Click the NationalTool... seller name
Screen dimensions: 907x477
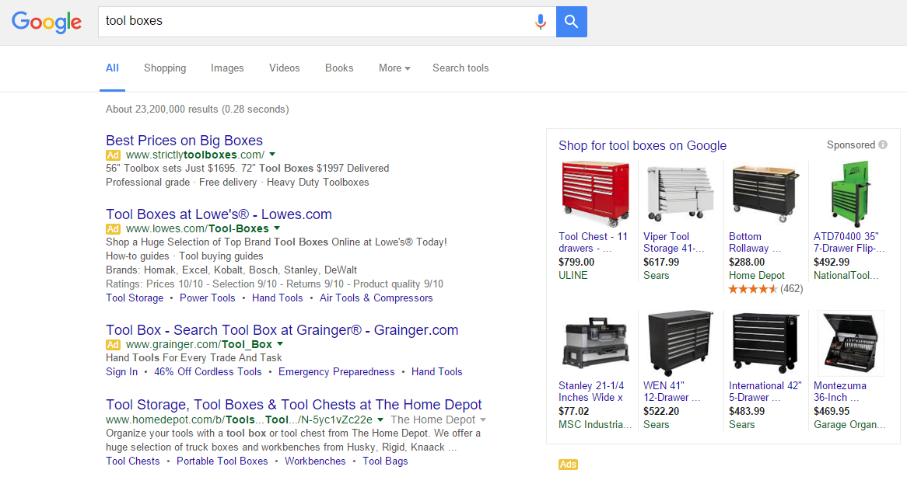846,276
